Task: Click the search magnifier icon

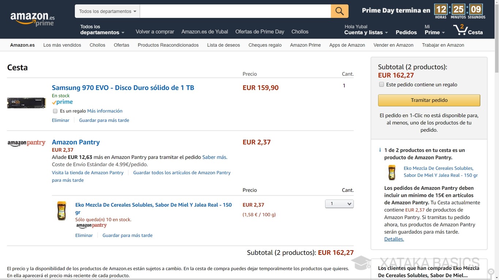Action: tap(339, 11)
